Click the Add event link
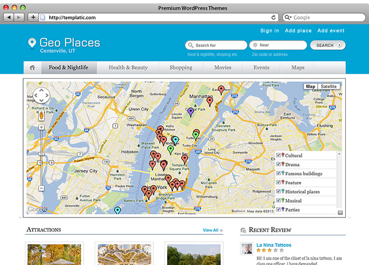This screenshot has height=265, width=369. [x=331, y=31]
